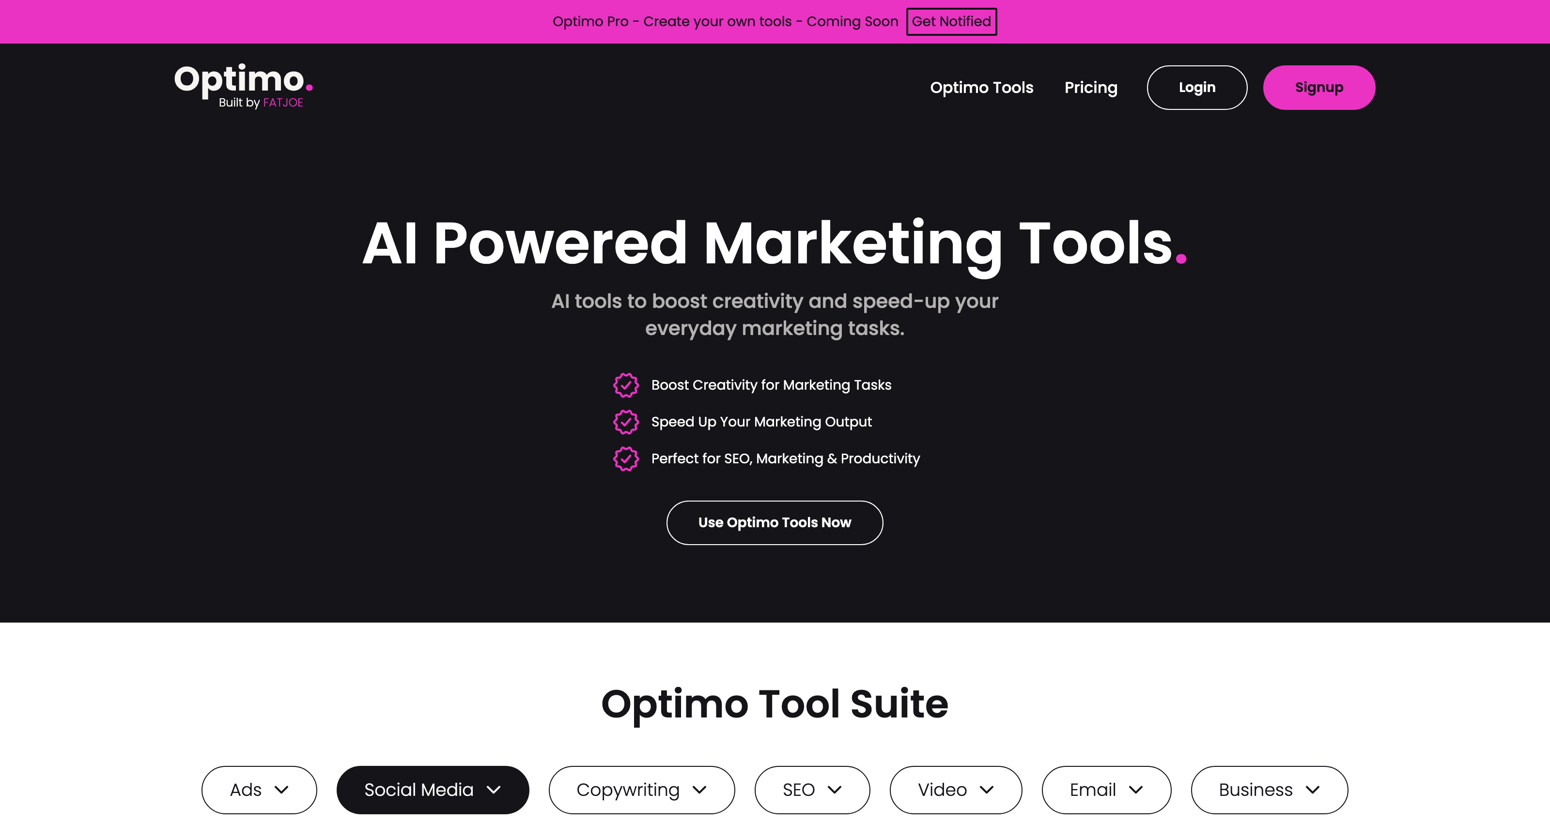The width and height of the screenshot is (1550, 823).
Task: Go to the Pricing page
Action: point(1090,88)
